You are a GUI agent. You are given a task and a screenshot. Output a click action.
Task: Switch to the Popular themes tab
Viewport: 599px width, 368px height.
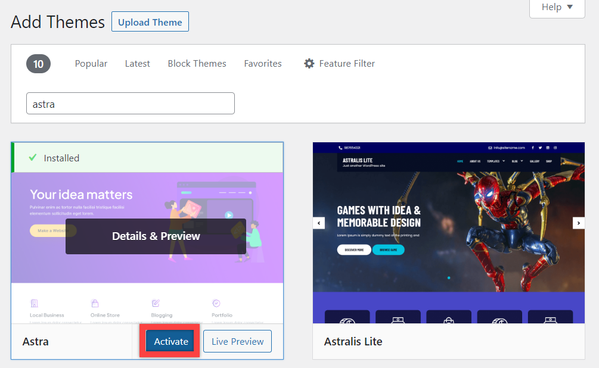click(x=91, y=63)
